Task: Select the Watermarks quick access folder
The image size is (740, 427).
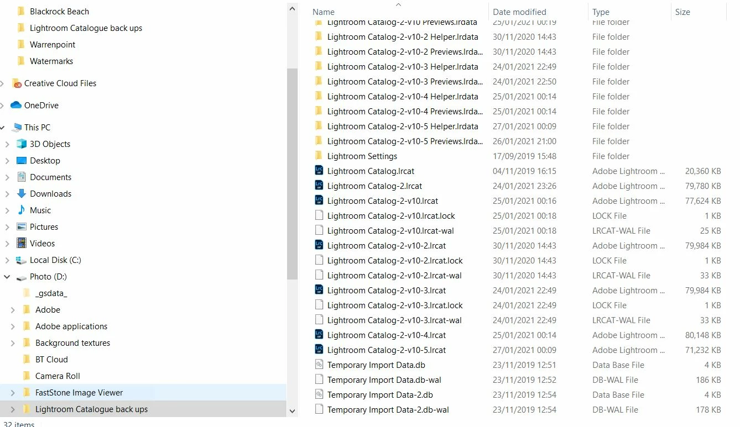Action: pos(51,61)
